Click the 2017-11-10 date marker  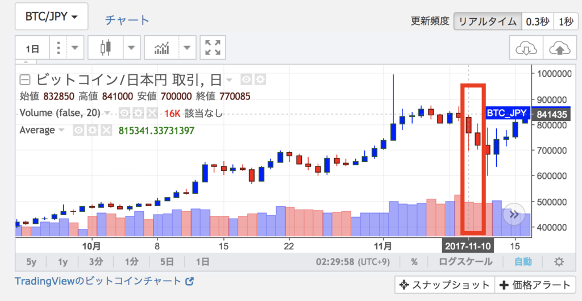468,246
